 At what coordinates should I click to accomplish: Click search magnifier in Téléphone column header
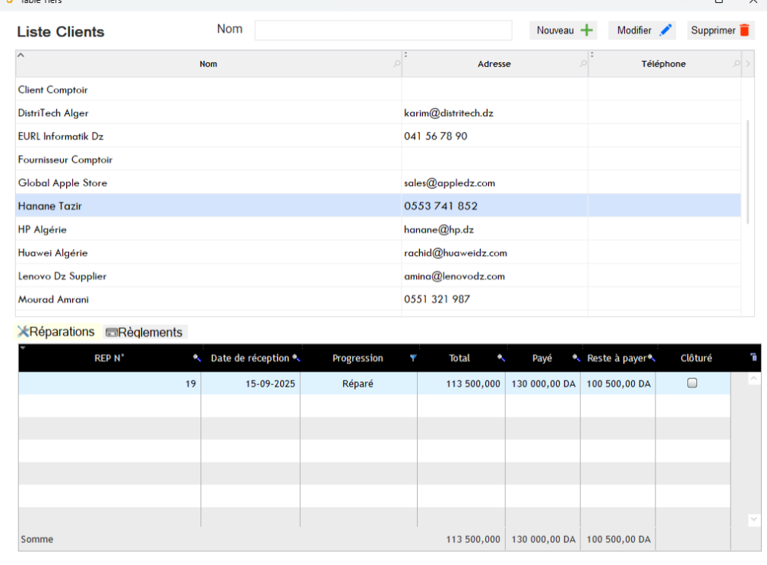point(736,65)
